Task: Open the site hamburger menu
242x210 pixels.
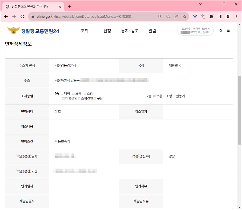Action: (x=228, y=31)
